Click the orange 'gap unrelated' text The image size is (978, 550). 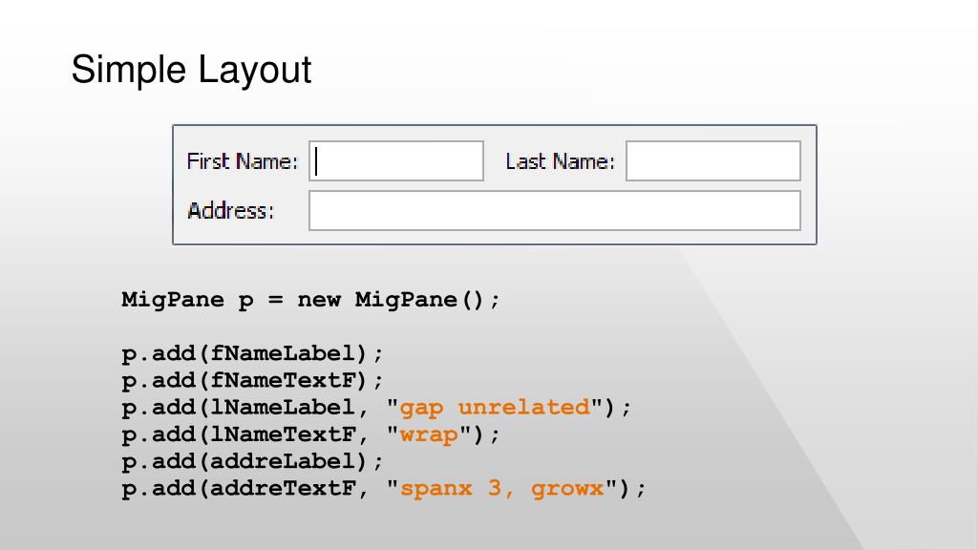point(495,409)
